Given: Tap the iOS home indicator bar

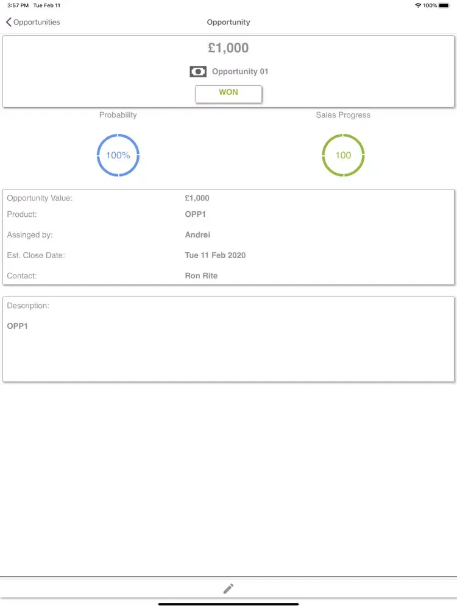Looking at the screenshot, I should tap(228, 604).
